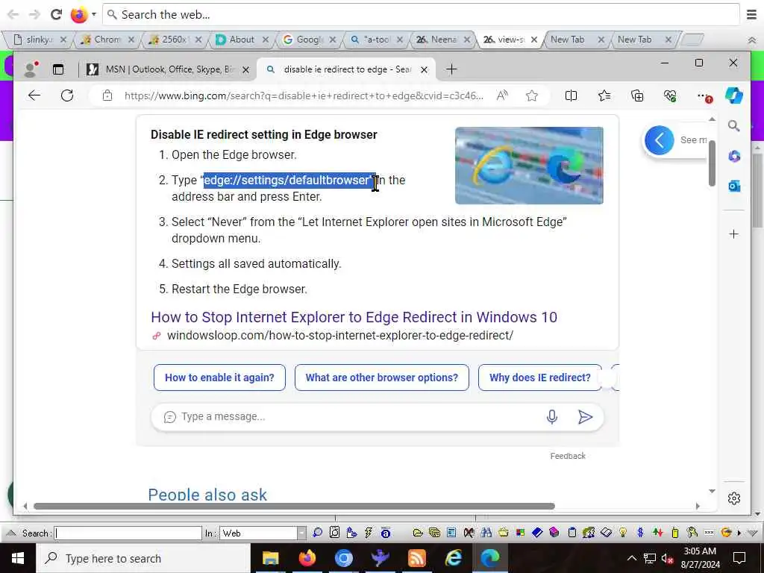Expand outer browser tab list chevrons
Image resolution: width=764 pixels, height=573 pixels.
[x=752, y=40]
